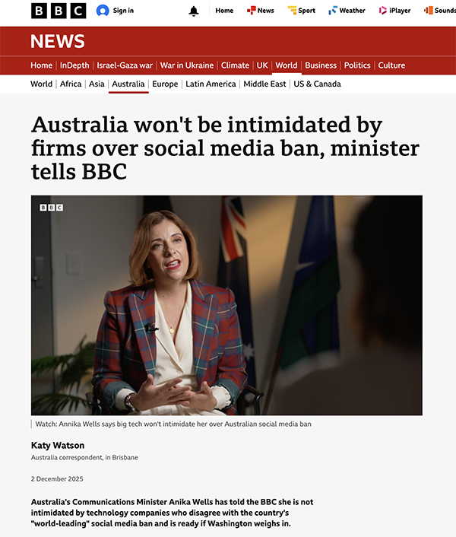Click the red News icon
The height and width of the screenshot is (537, 456).
click(x=251, y=11)
